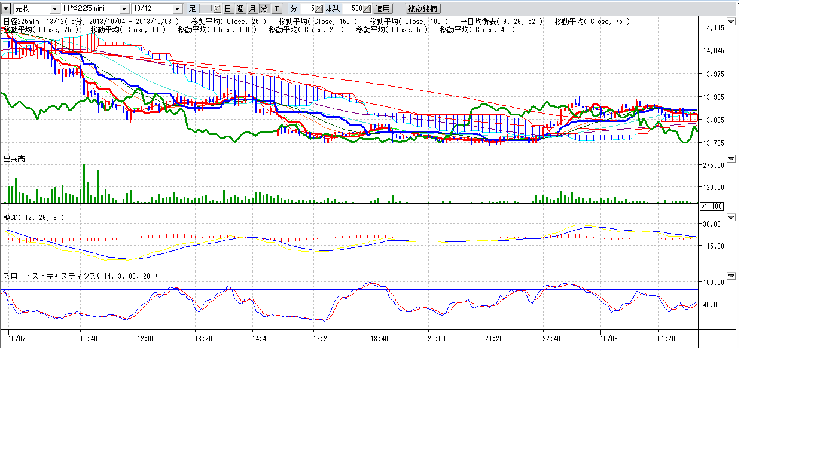817x459 pixels.
Task: Click the bar count field showing 500
Action: pyautogui.click(x=353, y=9)
